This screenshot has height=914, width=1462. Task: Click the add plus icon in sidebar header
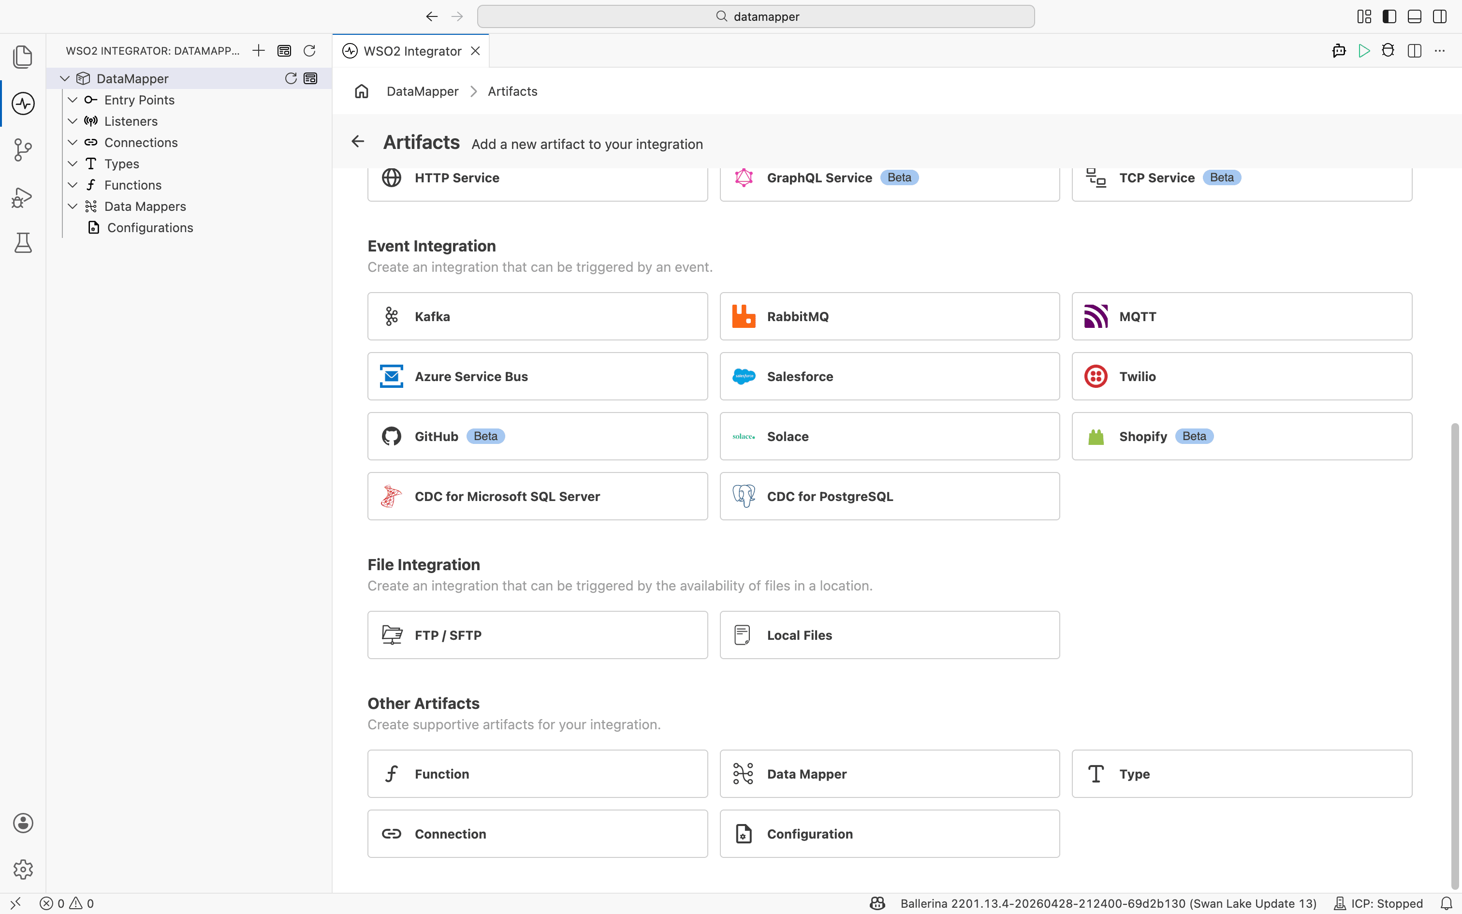259,51
